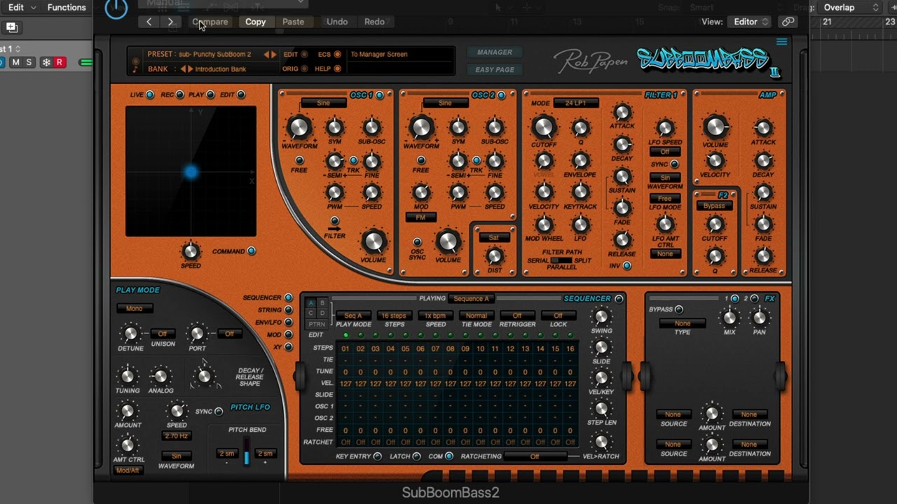Open the sequencer 1x bpm speed dropdown
Viewport: 897px width, 504px height.
pyautogui.click(x=435, y=316)
